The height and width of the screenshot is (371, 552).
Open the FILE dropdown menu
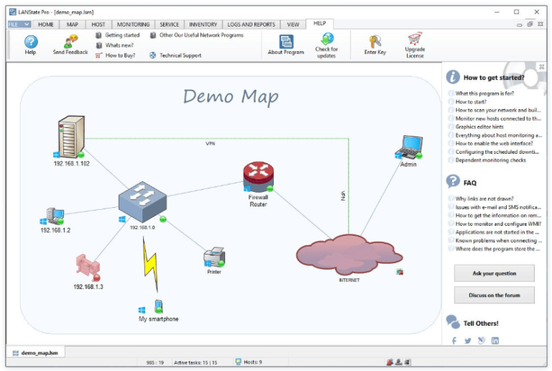coord(19,24)
